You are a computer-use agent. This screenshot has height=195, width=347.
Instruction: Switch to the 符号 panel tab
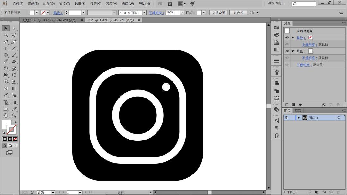298,111
